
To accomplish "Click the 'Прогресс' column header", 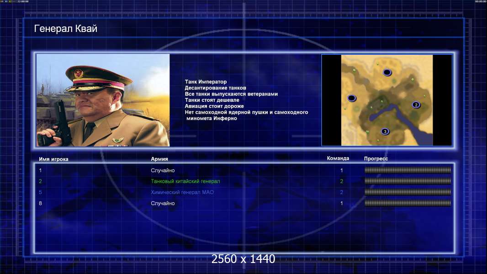I will [x=376, y=158].
